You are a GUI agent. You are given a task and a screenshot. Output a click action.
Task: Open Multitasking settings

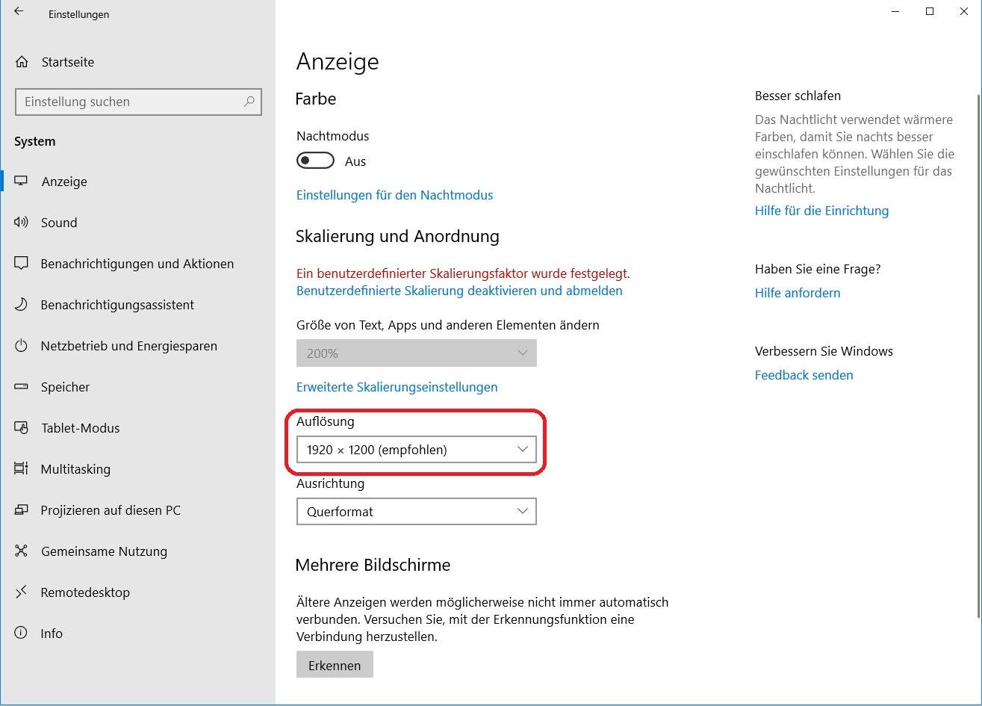[77, 468]
